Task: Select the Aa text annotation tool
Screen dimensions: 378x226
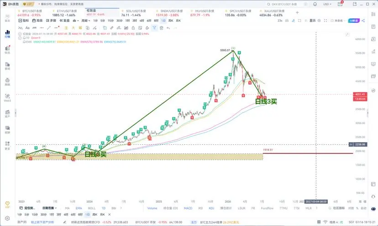Action: click(x=27, y=28)
